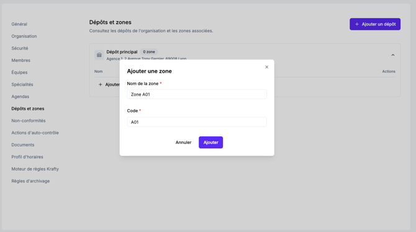This screenshot has height=232, width=416.
Task: Select Dépôts et zones in sidebar
Action: tap(28, 109)
